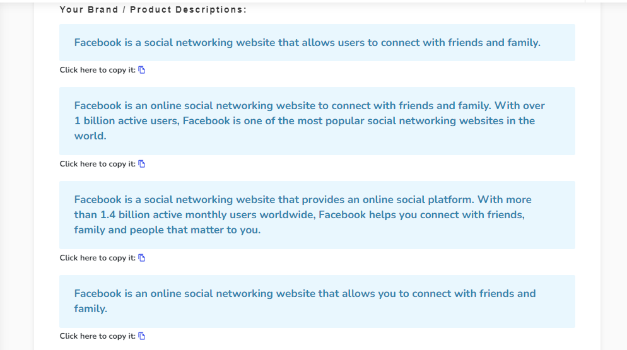Click the word 'family.' ending the last description

tap(90, 309)
